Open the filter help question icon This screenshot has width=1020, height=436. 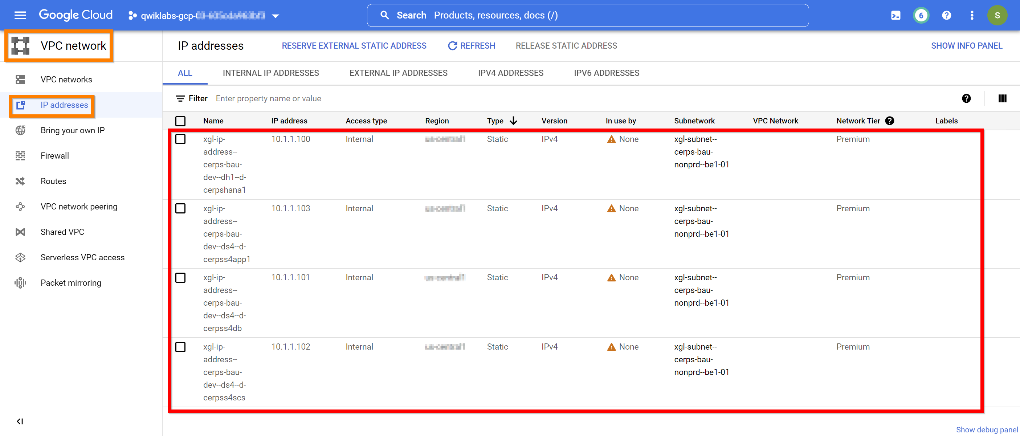(966, 99)
